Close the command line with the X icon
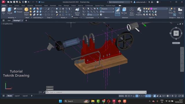The width and height of the screenshot is (185, 104). [x=41, y=92]
